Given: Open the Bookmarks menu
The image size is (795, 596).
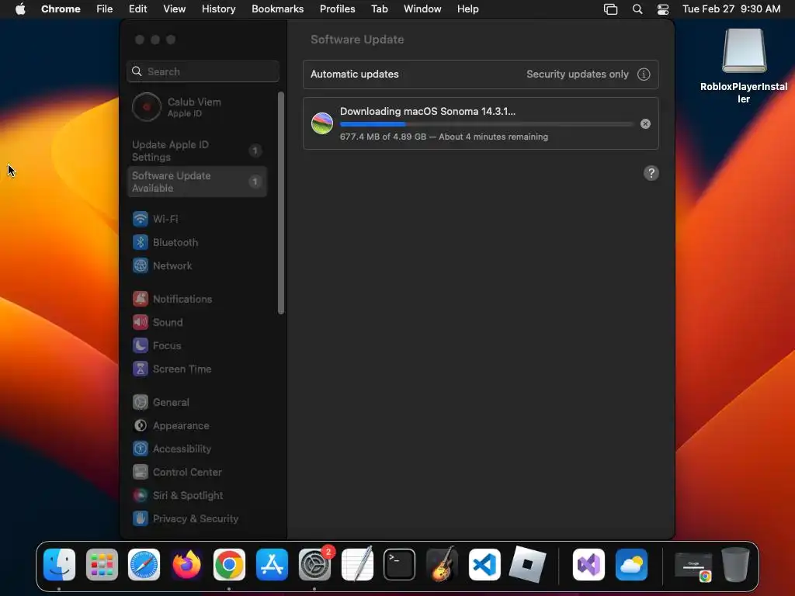Looking at the screenshot, I should [x=277, y=9].
